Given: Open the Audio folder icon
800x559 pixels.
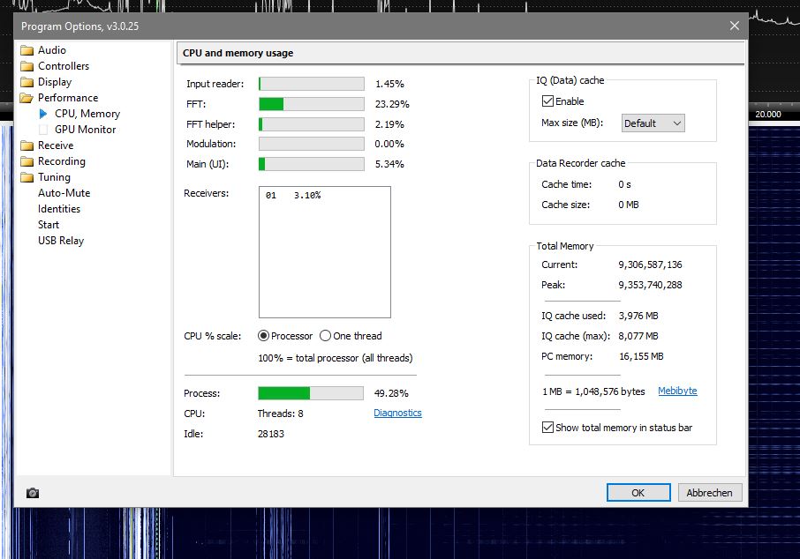Looking at the screenshot, I should click(x=27, y=50).
